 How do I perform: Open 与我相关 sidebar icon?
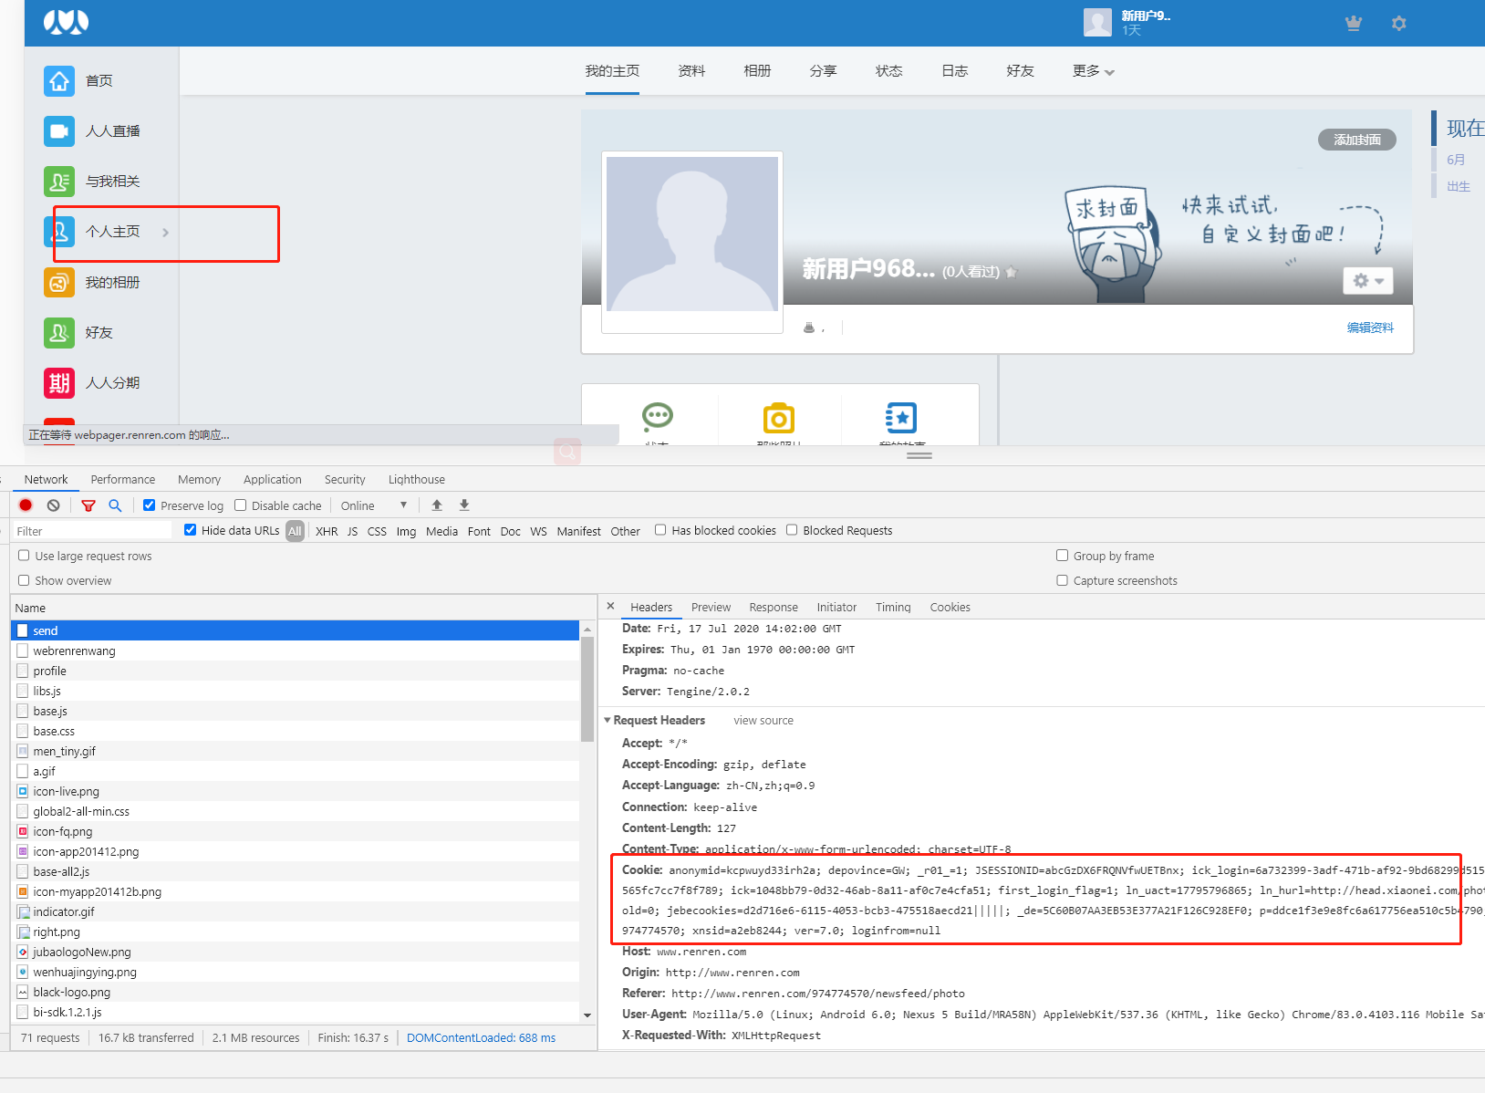pos(59,181)
